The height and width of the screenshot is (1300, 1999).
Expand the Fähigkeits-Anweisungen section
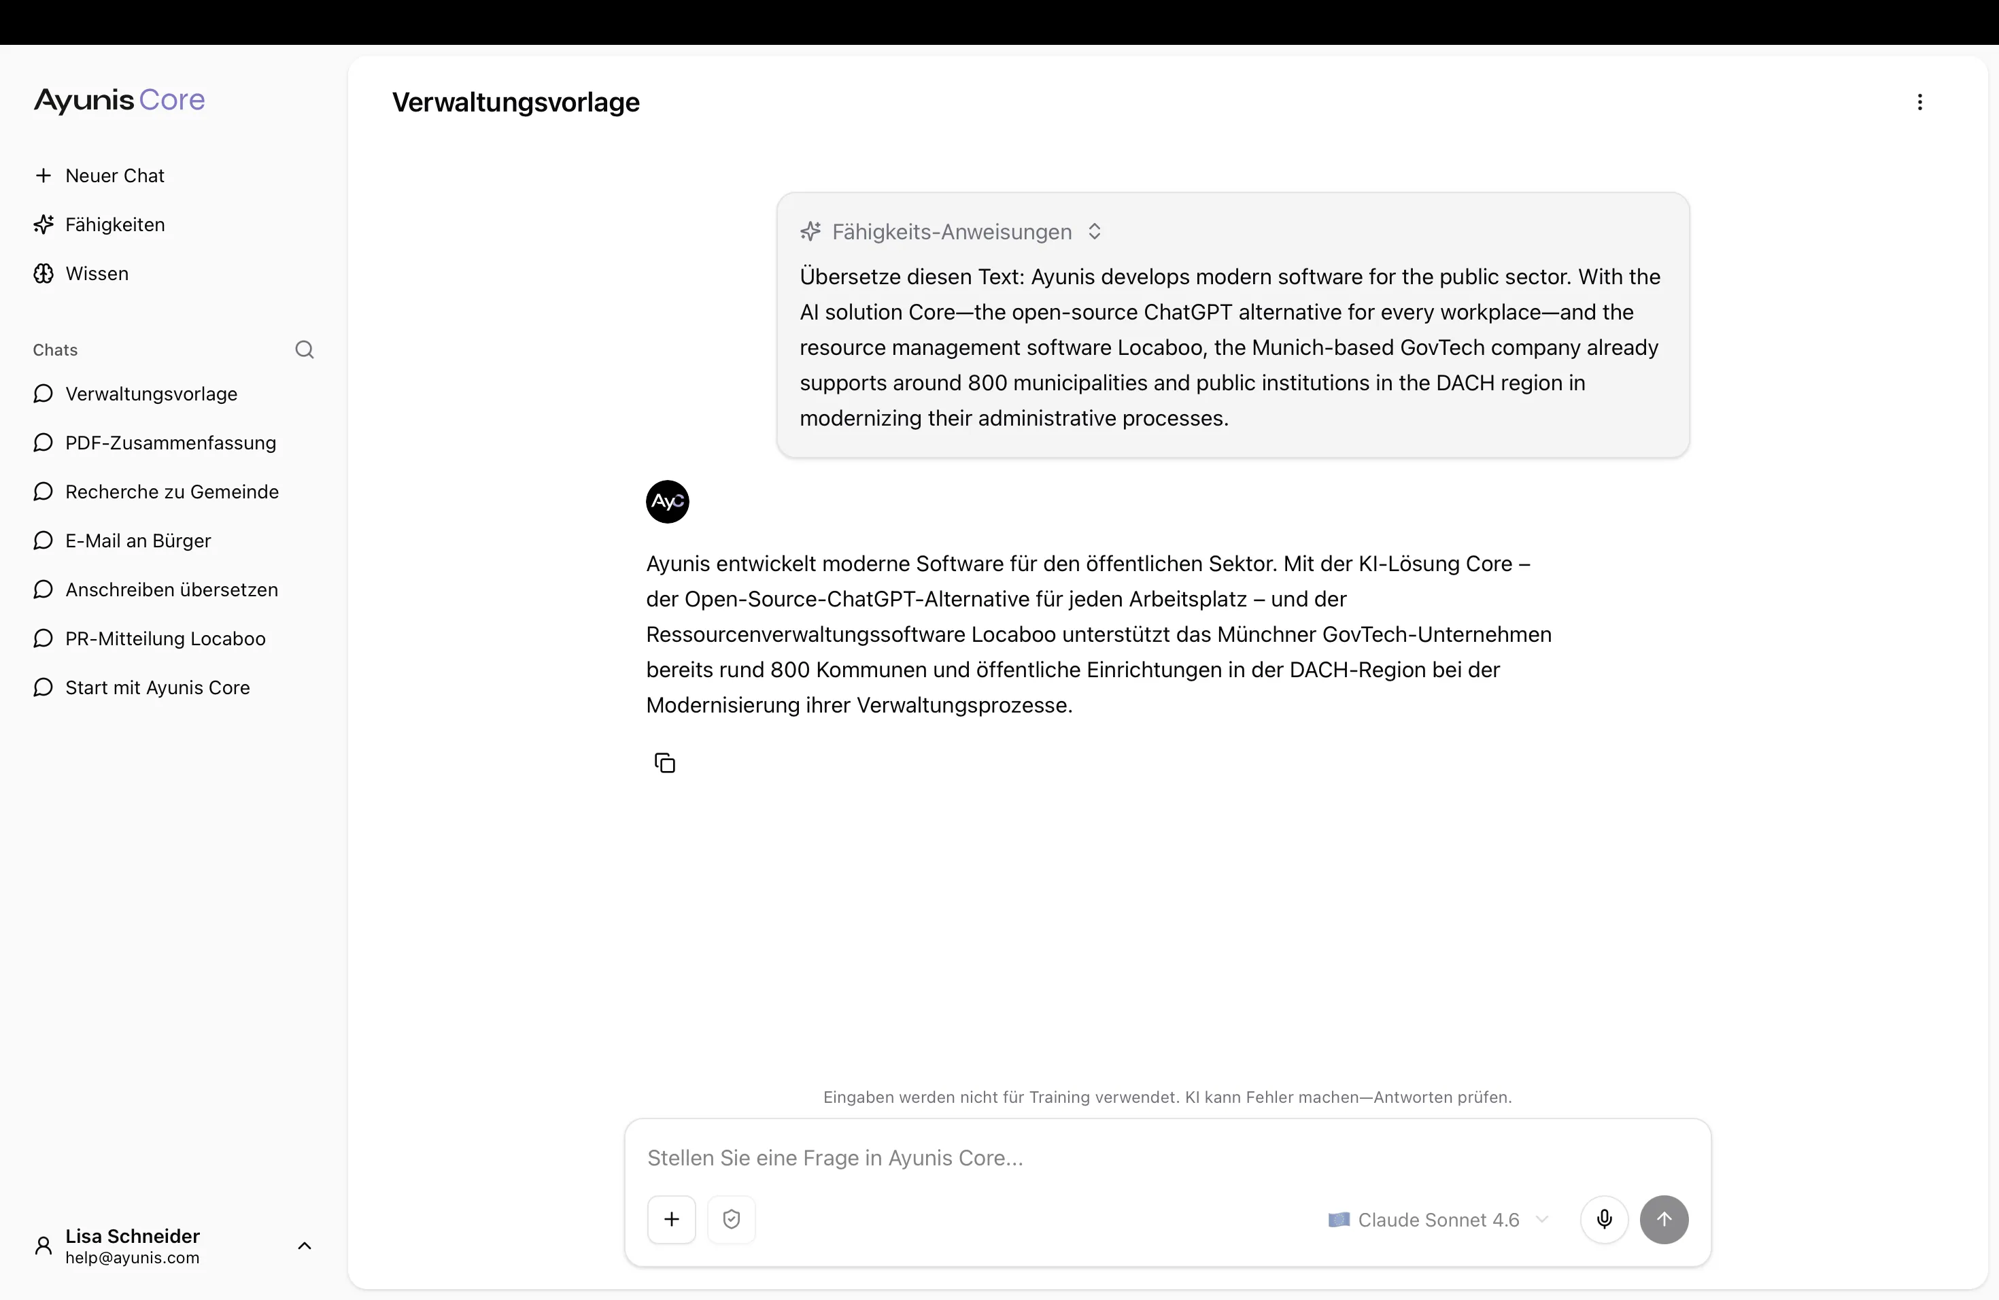pyautogui.click(x=1093, y=232)
